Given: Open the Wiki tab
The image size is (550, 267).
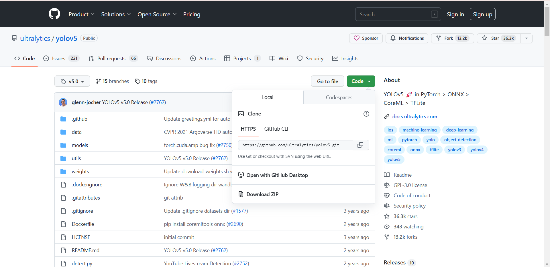Looking at the screenshot, I should 279,58.
